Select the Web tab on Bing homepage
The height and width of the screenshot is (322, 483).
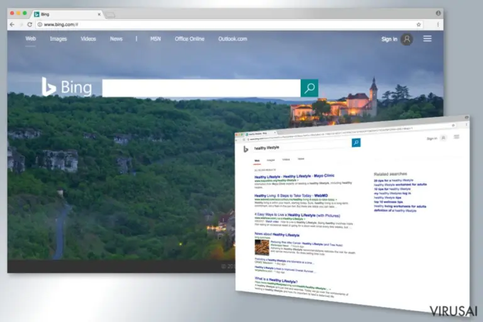30,38
